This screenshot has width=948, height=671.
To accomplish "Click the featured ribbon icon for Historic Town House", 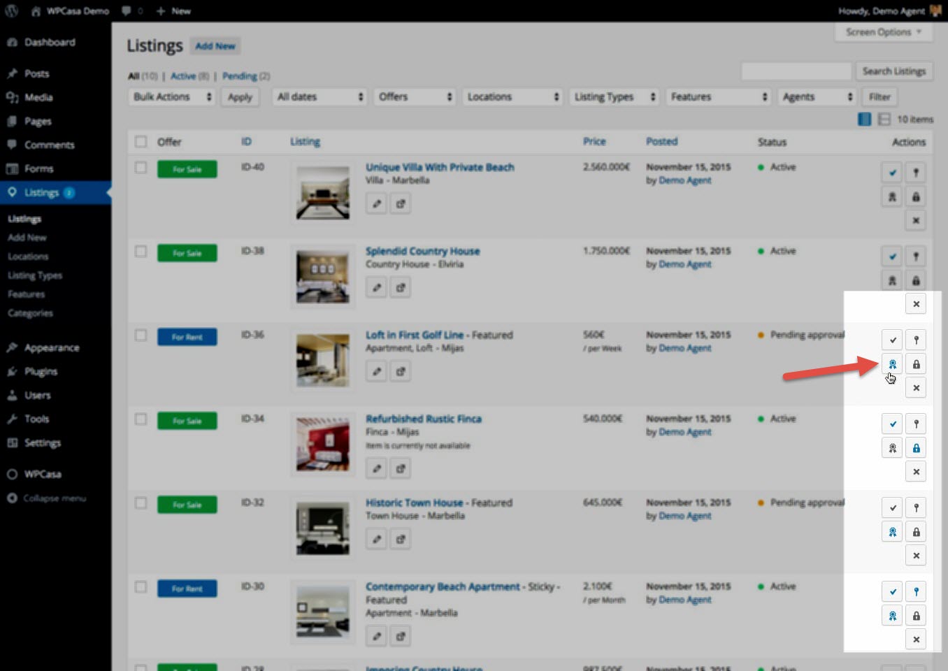I will pyautogui.click(x=892, y=531).
